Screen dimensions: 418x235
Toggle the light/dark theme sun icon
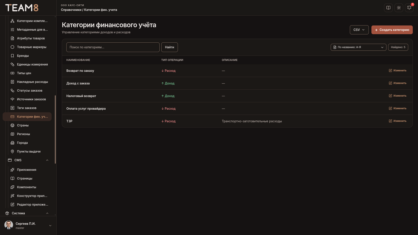pos(399,8)
